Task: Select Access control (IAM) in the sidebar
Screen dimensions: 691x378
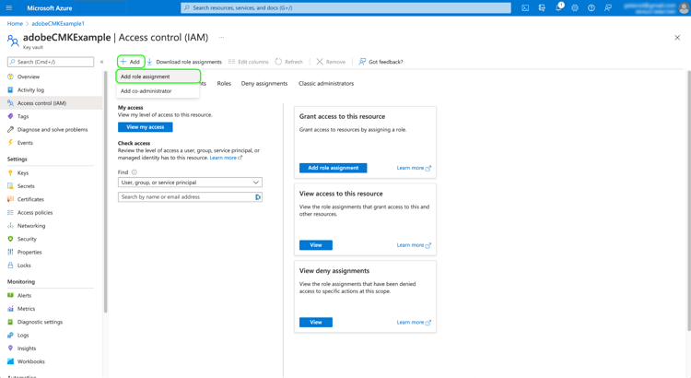Action: coord(41,103)
